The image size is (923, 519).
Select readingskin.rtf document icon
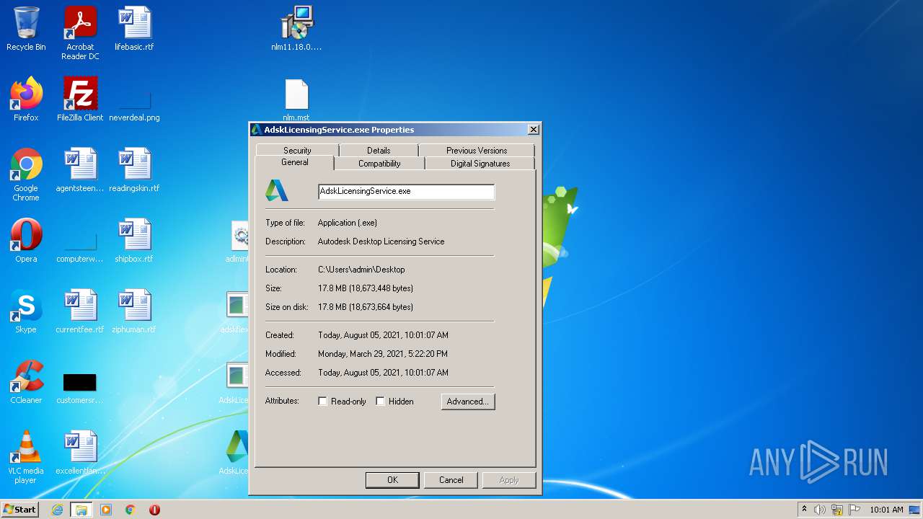click(x=134, y=170)
